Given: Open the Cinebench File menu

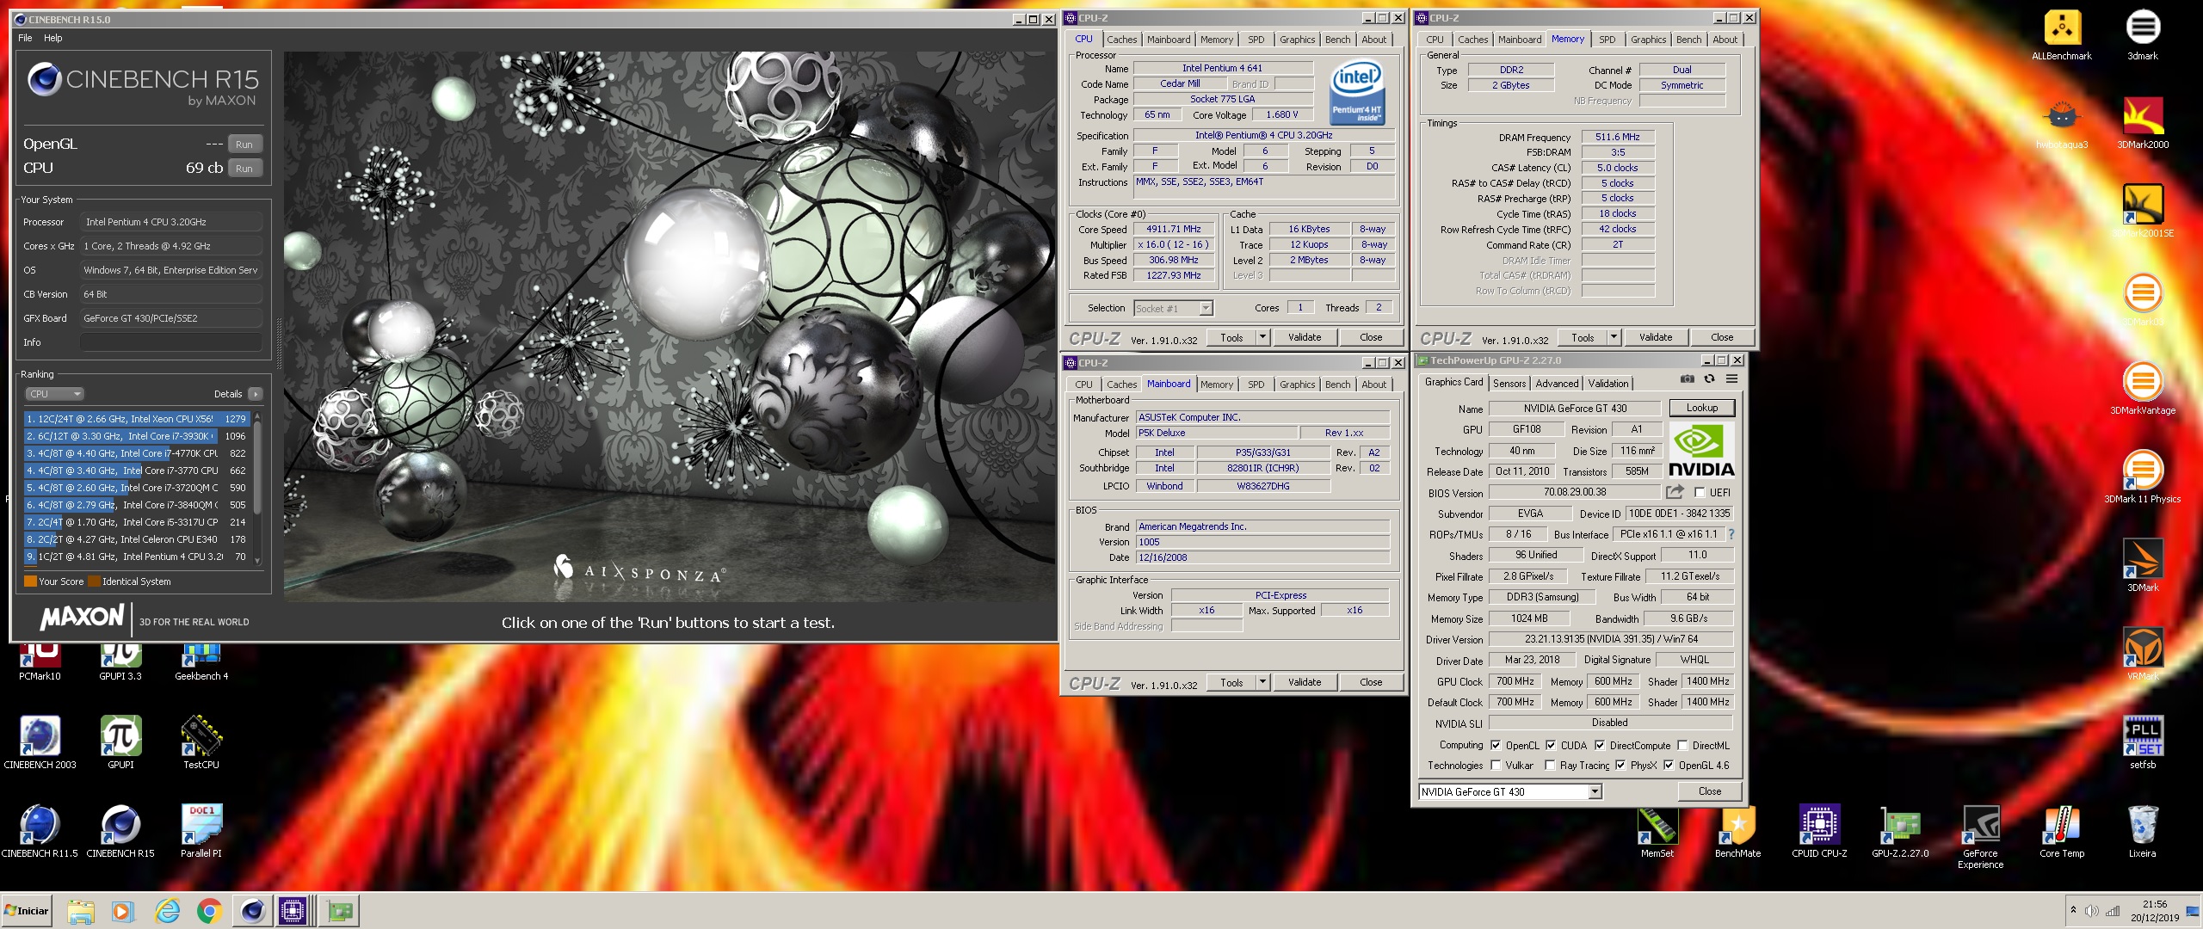Looking at the screenshot, I should pos(25,38).
